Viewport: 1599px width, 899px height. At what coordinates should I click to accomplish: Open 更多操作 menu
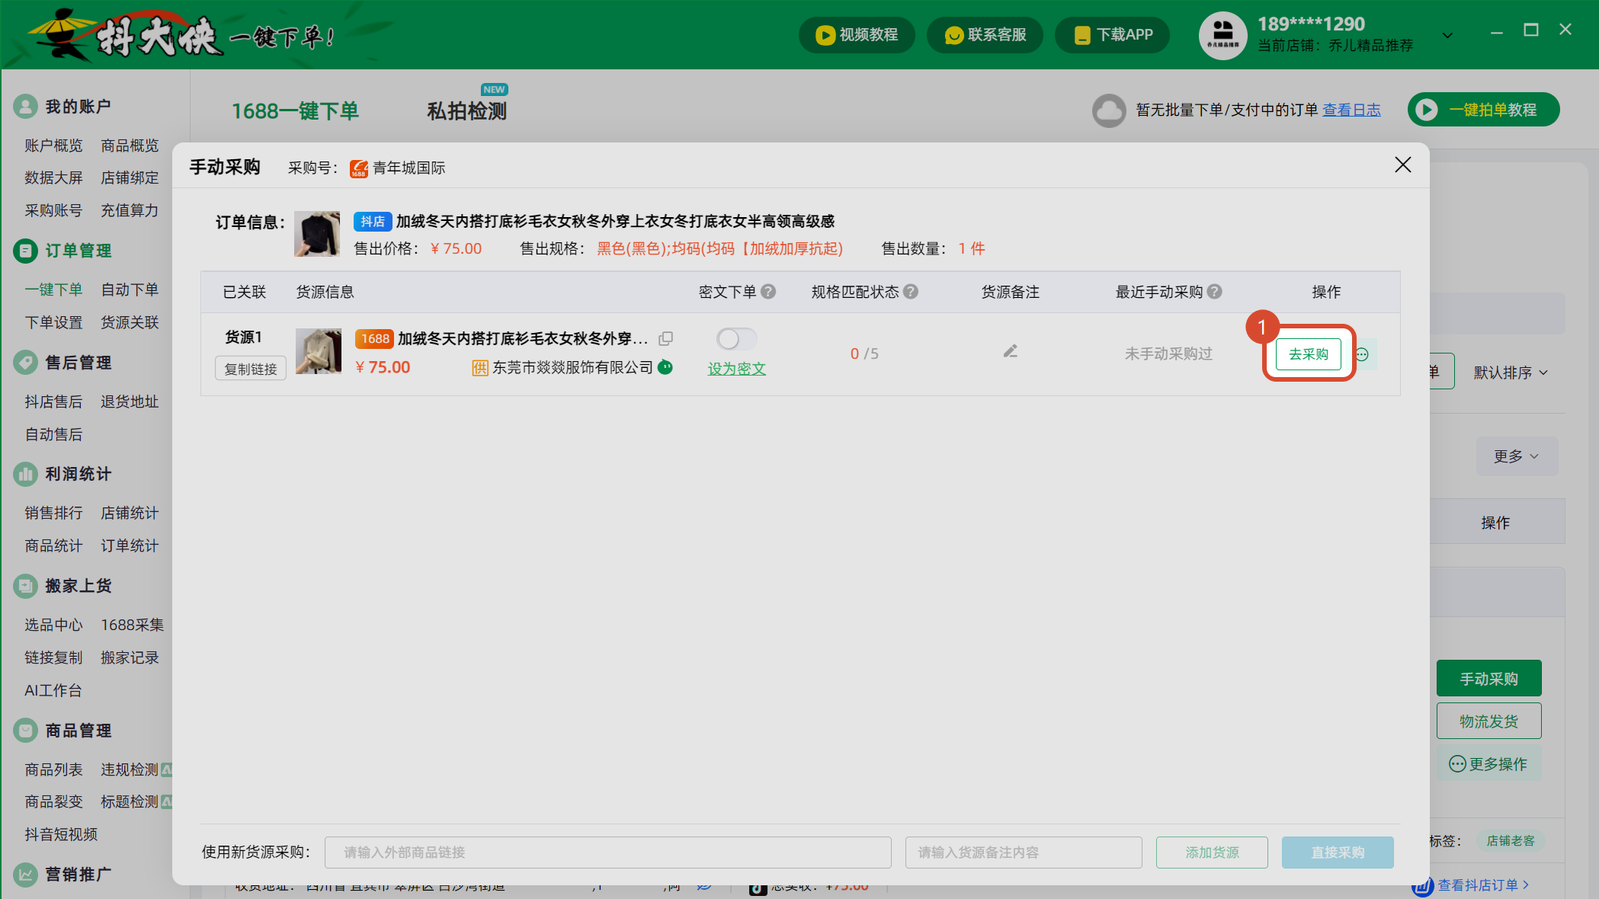[1488, 764]
